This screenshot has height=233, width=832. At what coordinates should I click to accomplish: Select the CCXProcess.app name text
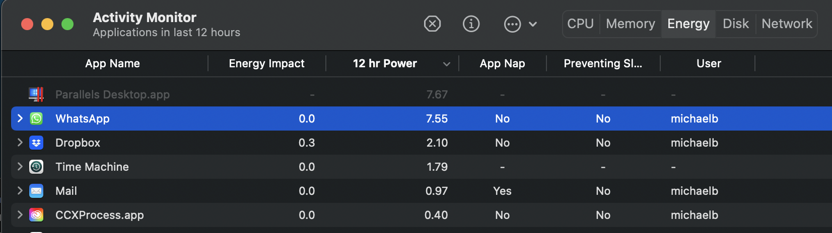tap(100, 215)
